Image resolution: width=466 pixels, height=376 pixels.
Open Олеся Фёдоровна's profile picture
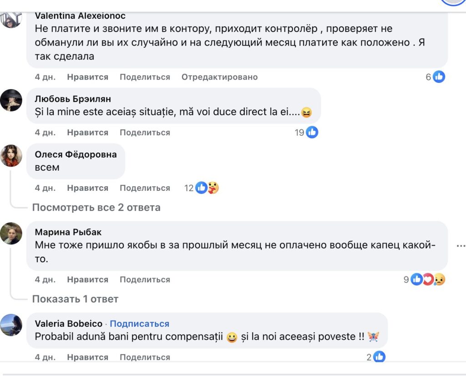click(11, 156)
